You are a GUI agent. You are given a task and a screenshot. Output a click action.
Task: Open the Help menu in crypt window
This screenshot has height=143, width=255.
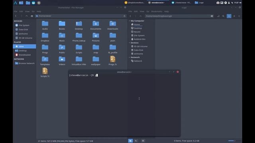(x=167, y=12)
